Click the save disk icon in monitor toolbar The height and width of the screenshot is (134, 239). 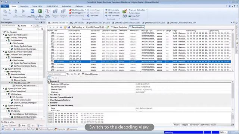69,27
